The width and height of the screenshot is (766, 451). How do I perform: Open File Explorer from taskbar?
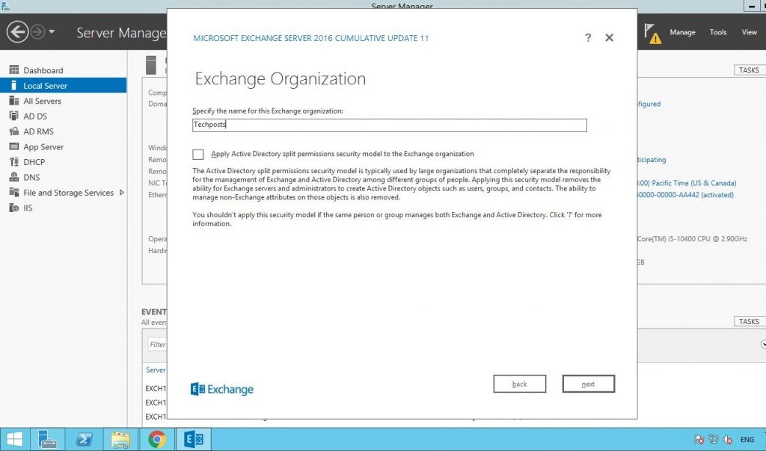pyautogui.click(x=120, y=439)
